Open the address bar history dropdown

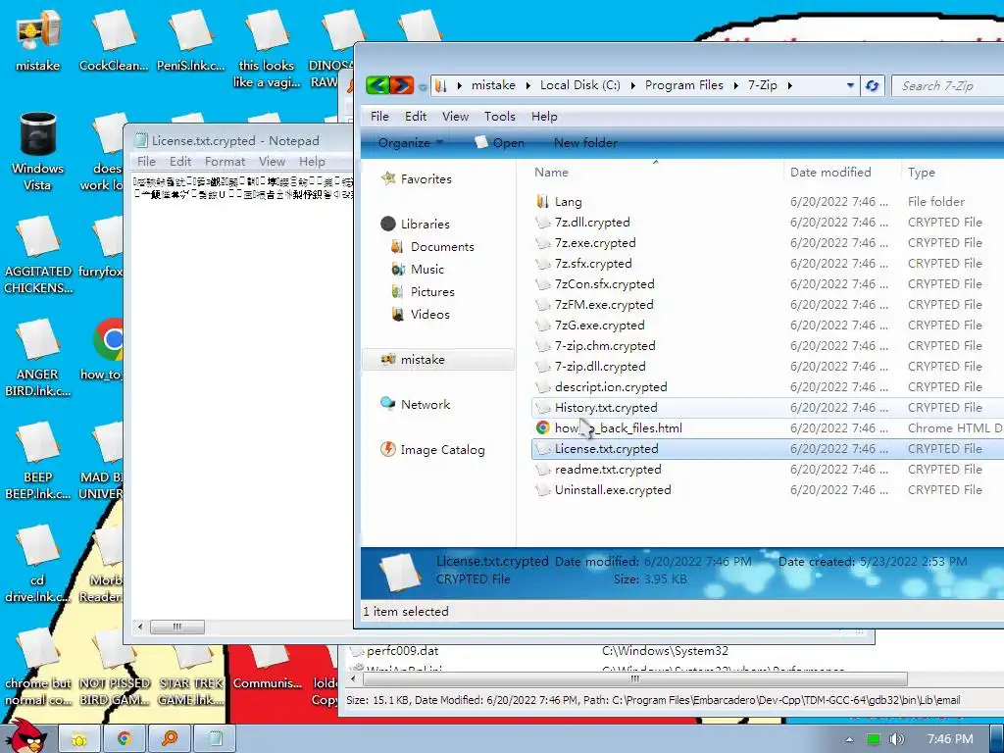pyautogui.click(x=850, y=86)
